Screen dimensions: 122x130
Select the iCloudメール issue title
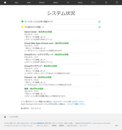click(x=38, y=77)
